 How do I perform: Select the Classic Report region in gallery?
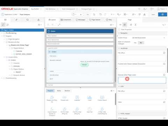(102, 98)
